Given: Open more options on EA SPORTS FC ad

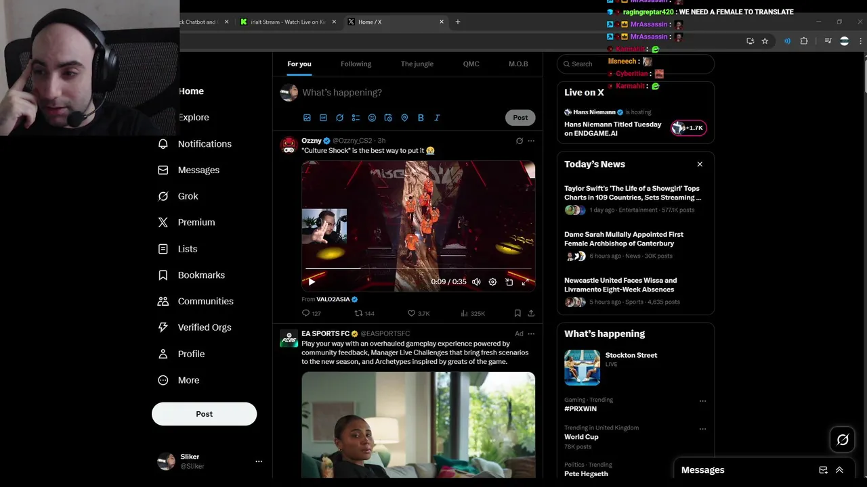Looking at the screenshot, I should click(531, 333).
